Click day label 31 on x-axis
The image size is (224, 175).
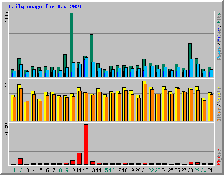tap(210, 170)
